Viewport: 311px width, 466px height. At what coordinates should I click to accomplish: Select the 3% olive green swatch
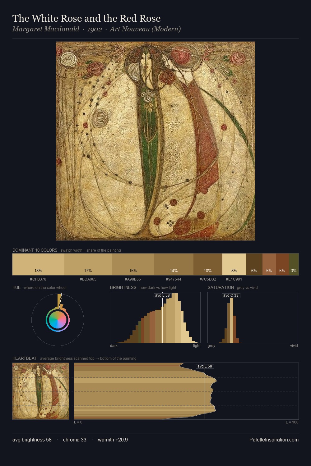(x=294, y=264)
